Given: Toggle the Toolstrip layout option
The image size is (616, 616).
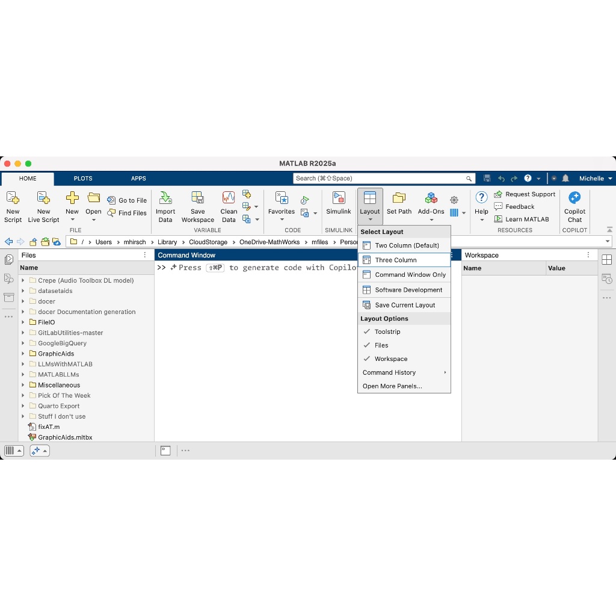Looking at the screenshot, I should [x=404, y=331].
